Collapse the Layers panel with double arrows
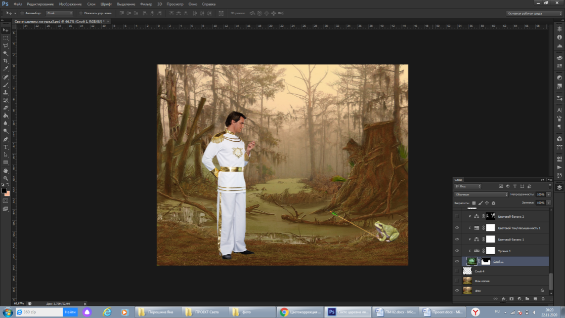The height and width of the screenshot is (318, 565). (x=543, y=180)
